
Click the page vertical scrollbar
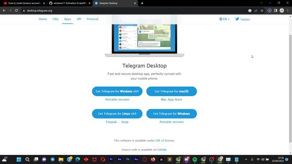pyautogui.click(x=290, y=88)
